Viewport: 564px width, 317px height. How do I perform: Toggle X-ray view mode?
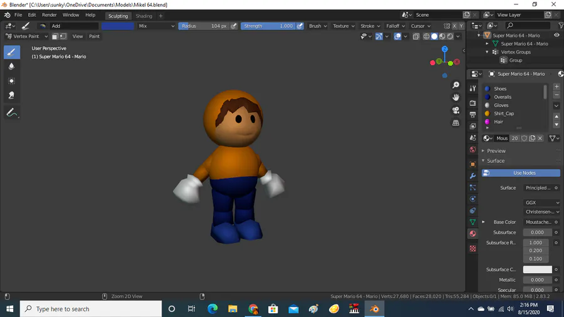(416, 36)
